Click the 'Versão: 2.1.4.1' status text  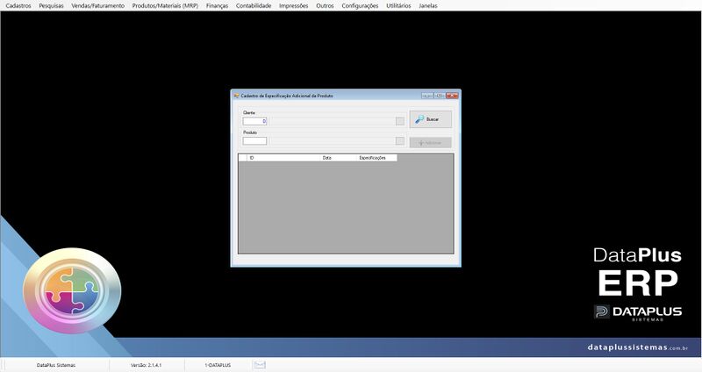tap(146, 365)
